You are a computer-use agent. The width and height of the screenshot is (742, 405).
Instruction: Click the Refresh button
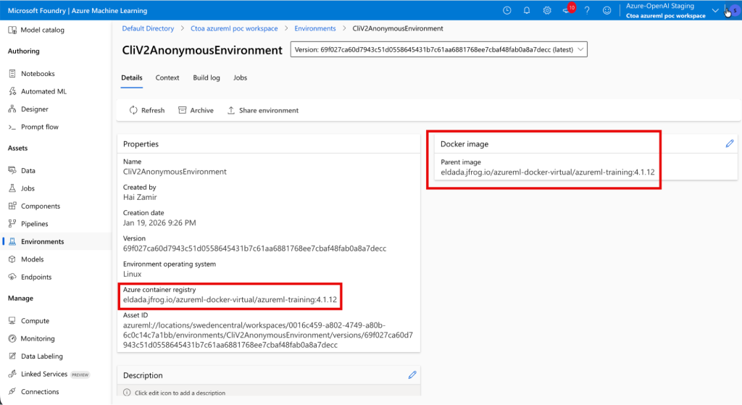tap(147, 110)
